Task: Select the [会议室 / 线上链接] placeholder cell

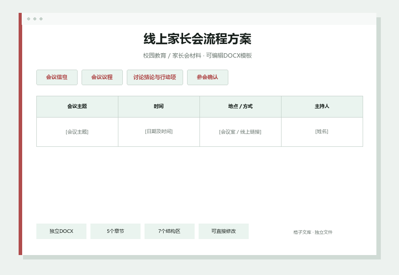Action: click(x=240, y=132)
